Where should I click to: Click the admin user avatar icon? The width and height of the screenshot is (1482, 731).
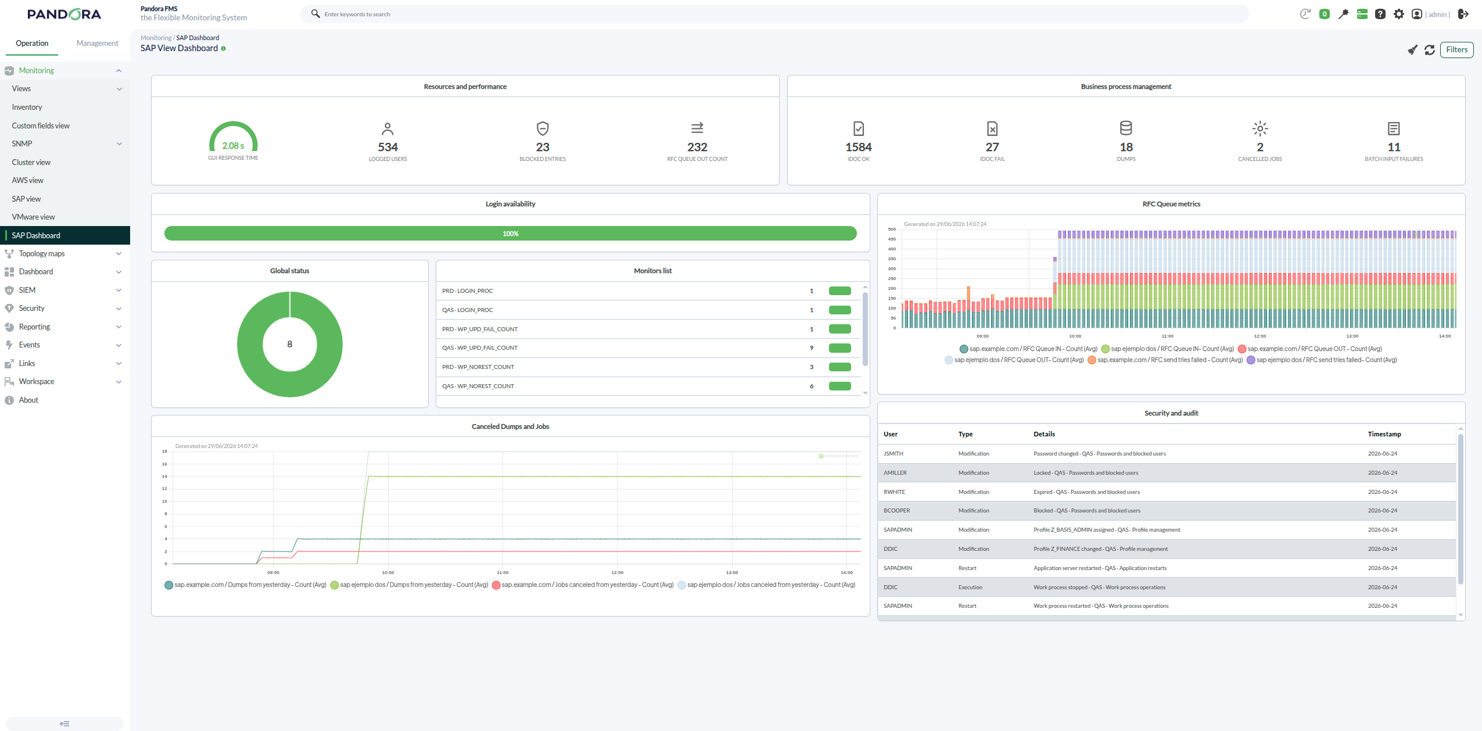click(x=1417, y=14)
